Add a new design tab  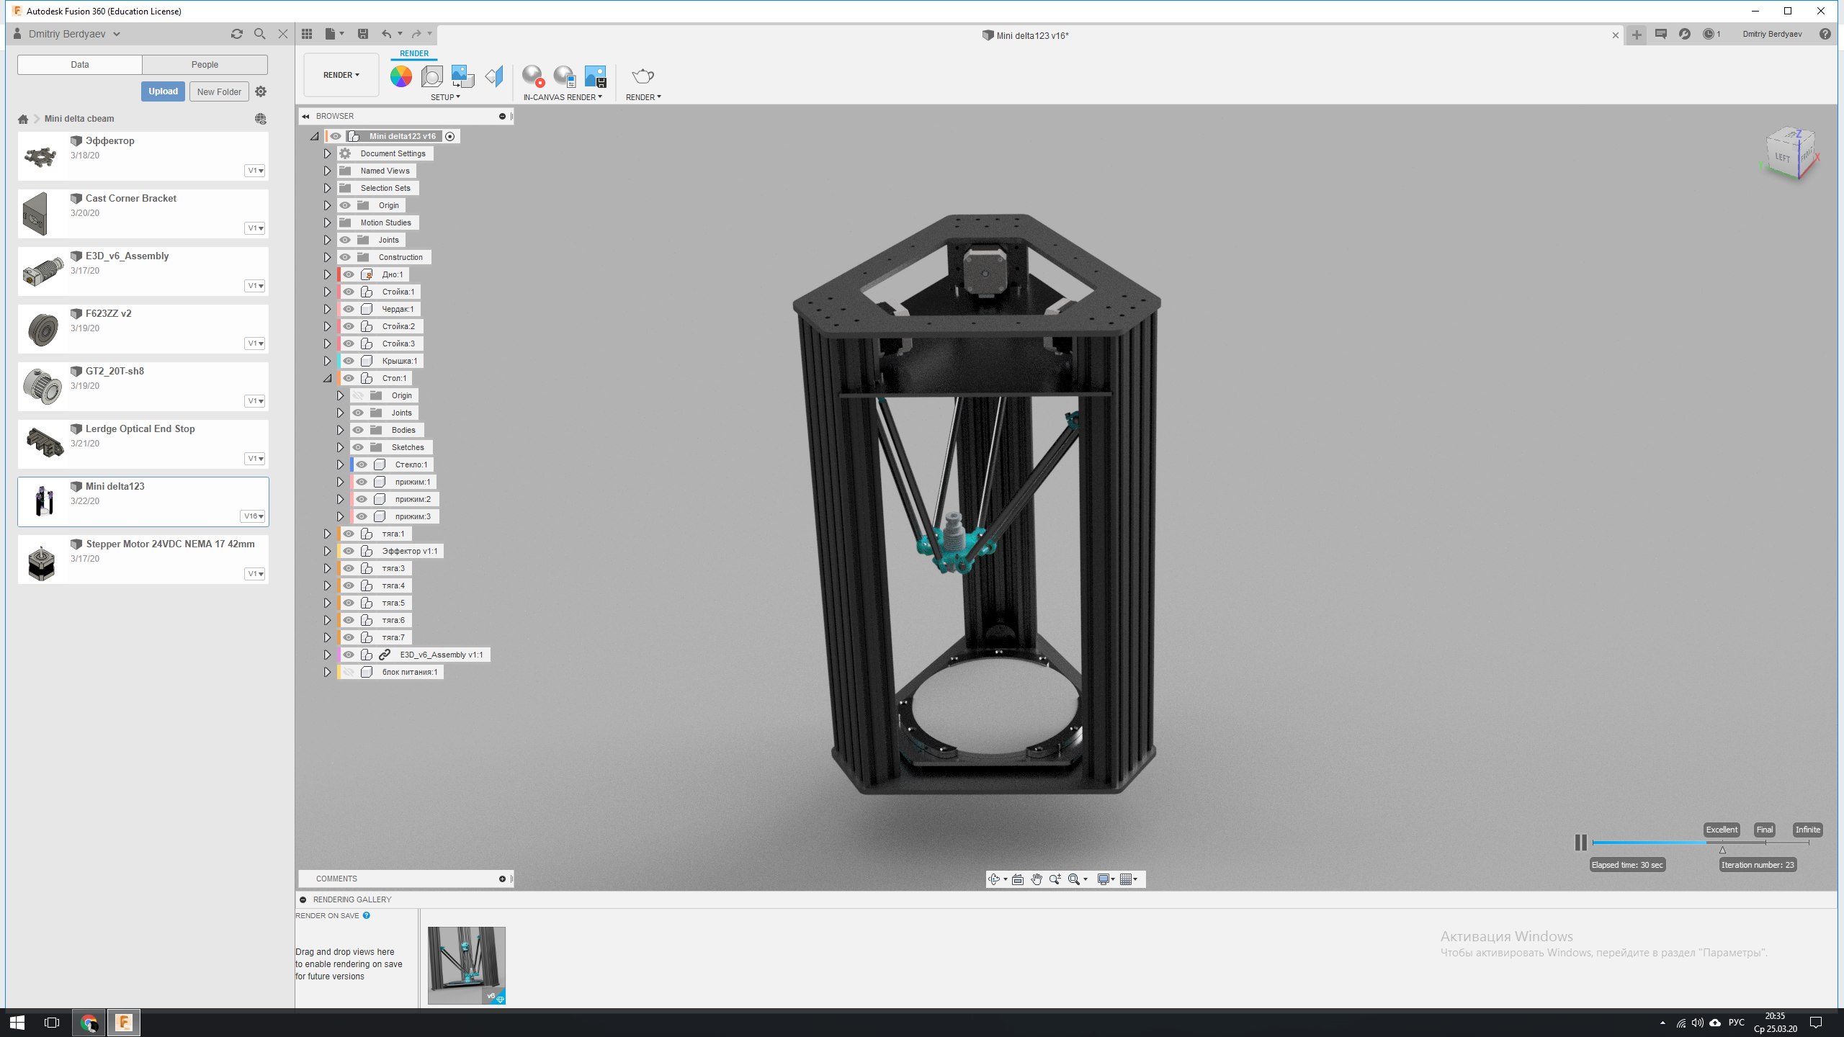click(x=1637, y=35)
